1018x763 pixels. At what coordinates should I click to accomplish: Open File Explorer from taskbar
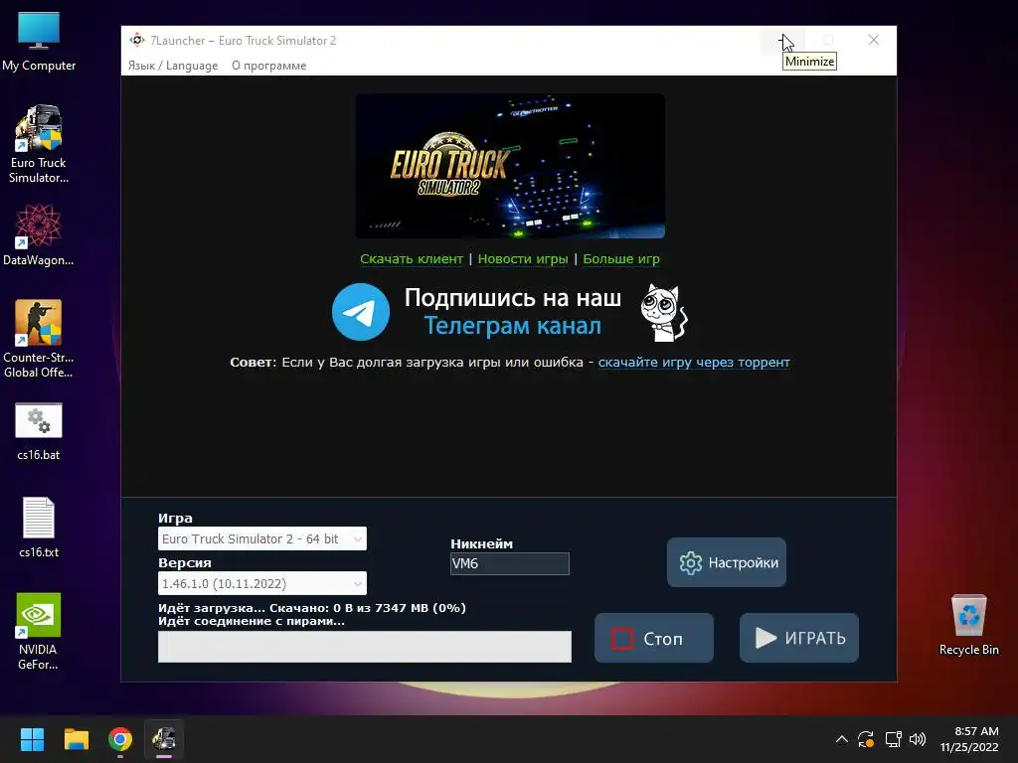[76, 739]
